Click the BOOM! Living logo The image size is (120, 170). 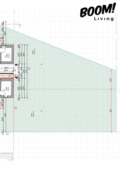[98, 12]
